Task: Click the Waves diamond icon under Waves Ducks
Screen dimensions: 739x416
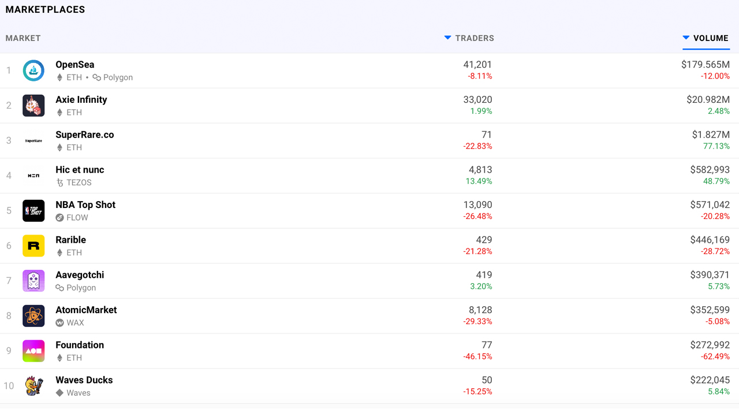Action: pos(59,393)
